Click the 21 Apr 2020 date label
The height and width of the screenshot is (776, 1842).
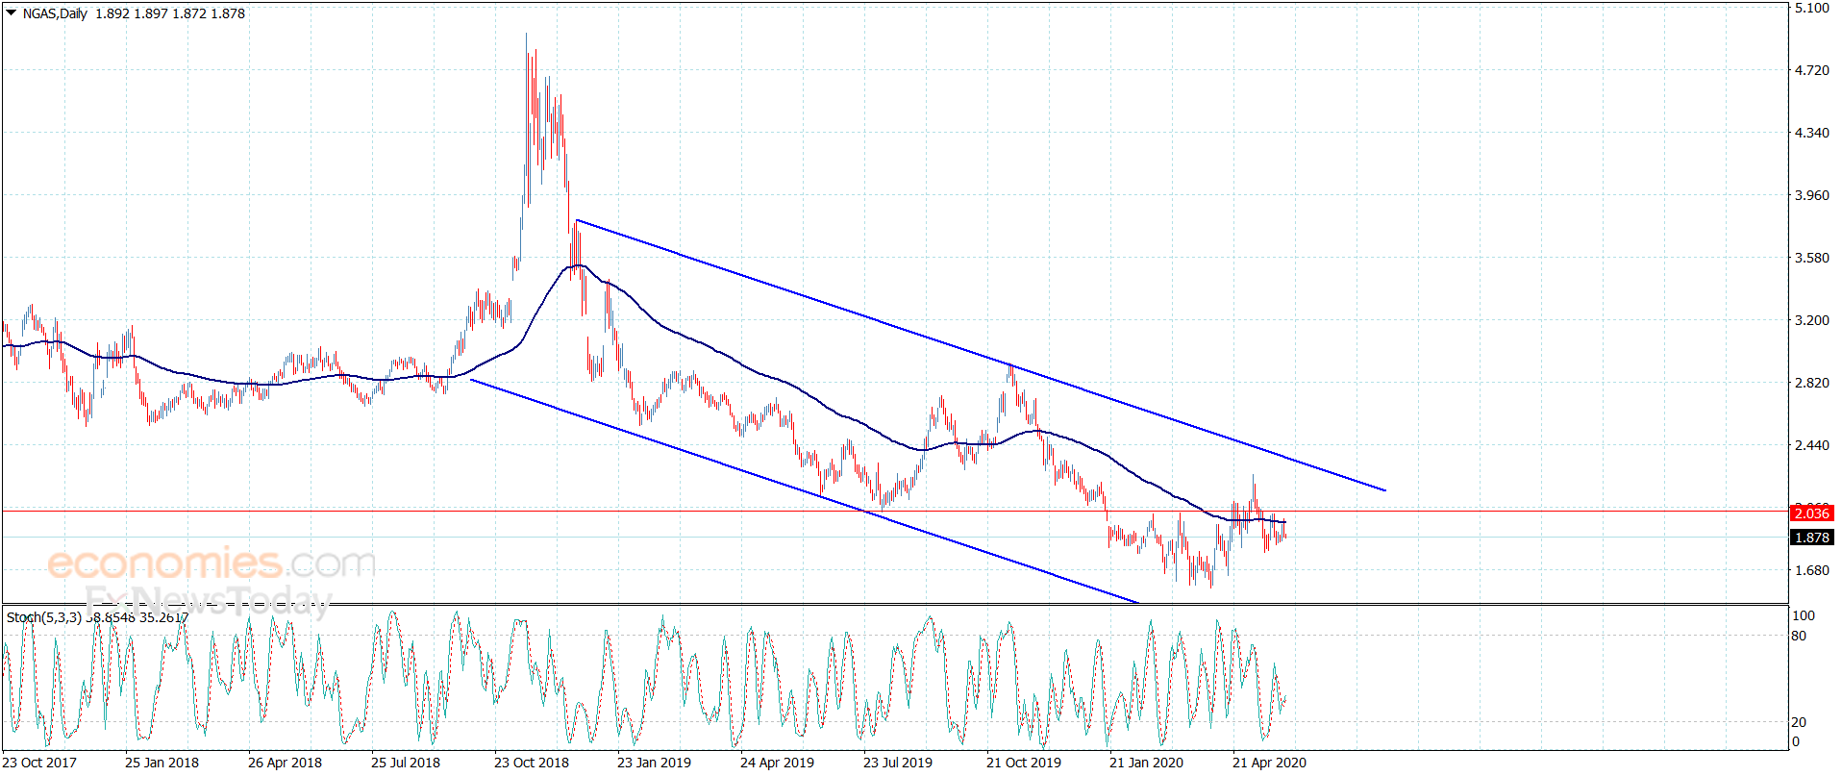tap(1269, 763)
